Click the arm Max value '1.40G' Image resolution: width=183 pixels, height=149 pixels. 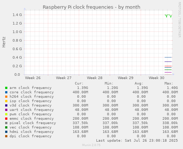click(172, 88)
